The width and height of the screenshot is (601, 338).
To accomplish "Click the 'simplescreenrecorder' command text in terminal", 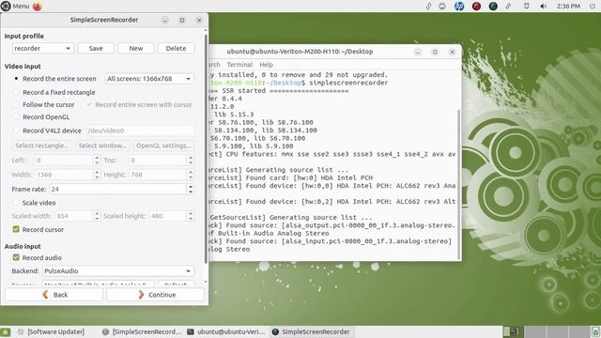I will coord(348,83).
